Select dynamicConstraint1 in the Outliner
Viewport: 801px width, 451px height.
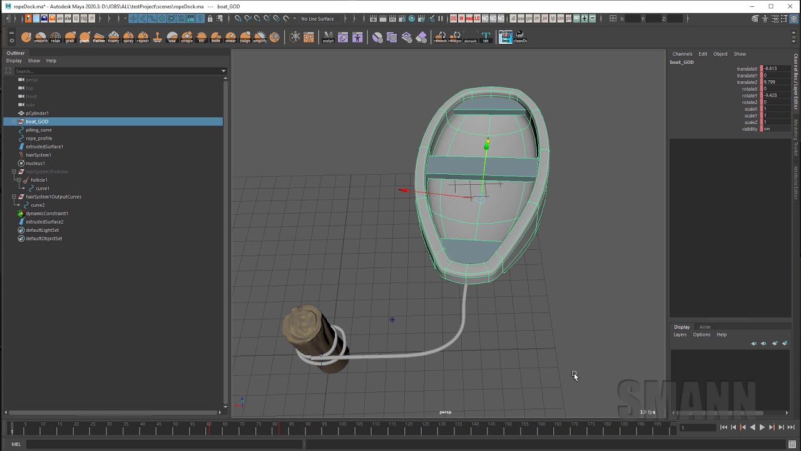pos(47,214)
